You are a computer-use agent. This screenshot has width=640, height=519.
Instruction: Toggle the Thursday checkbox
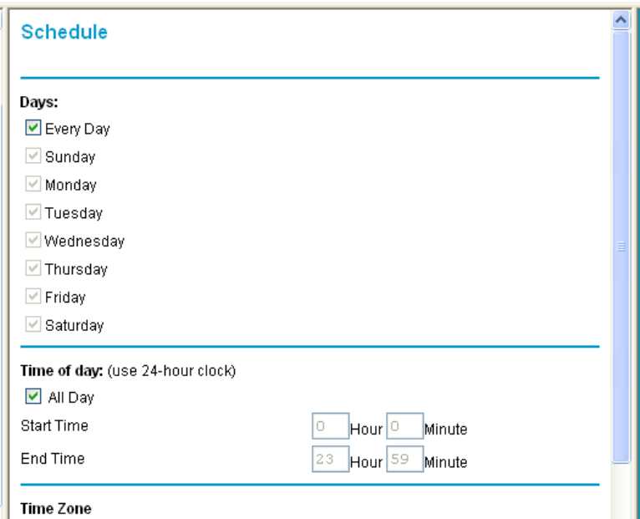tap(33, 269)
